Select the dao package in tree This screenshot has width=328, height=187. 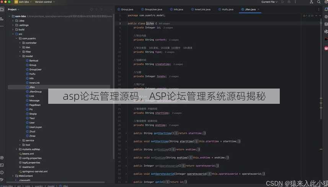(x=28, y=47)
